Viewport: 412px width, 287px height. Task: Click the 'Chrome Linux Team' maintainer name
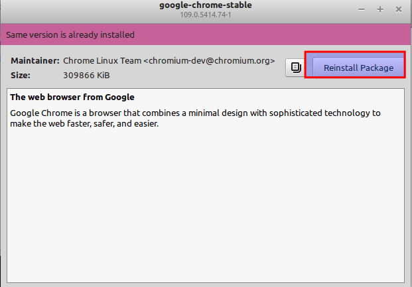[102, 61]
